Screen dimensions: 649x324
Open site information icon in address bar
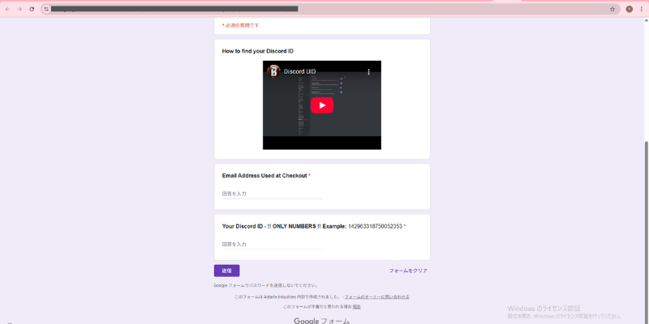(x=46, y=9)
